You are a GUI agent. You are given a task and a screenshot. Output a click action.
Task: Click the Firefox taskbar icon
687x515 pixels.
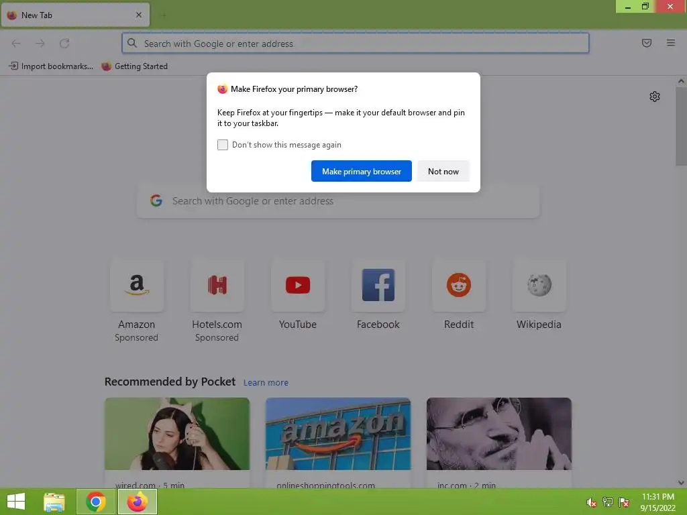coord(137,502)
